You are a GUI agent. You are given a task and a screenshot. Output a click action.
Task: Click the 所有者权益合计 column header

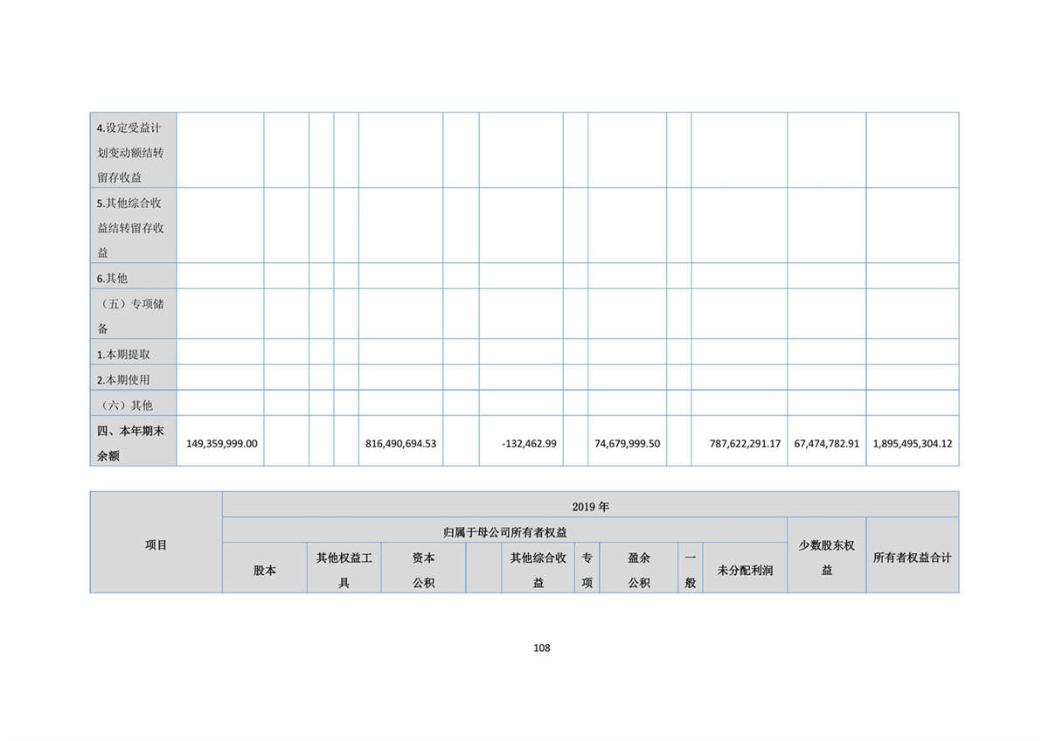[912, 557]
